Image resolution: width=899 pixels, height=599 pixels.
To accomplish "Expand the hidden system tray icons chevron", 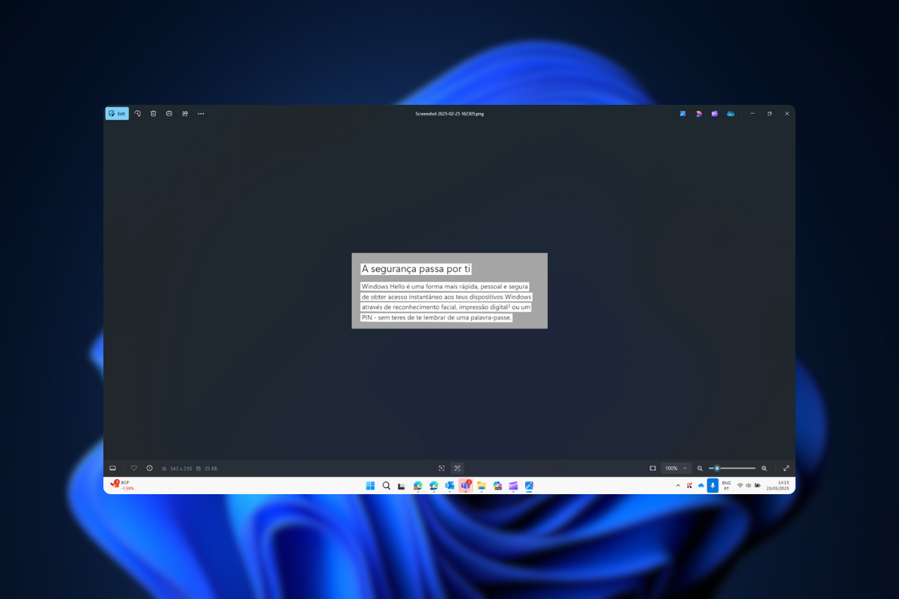I will click(x=678, y=486).
